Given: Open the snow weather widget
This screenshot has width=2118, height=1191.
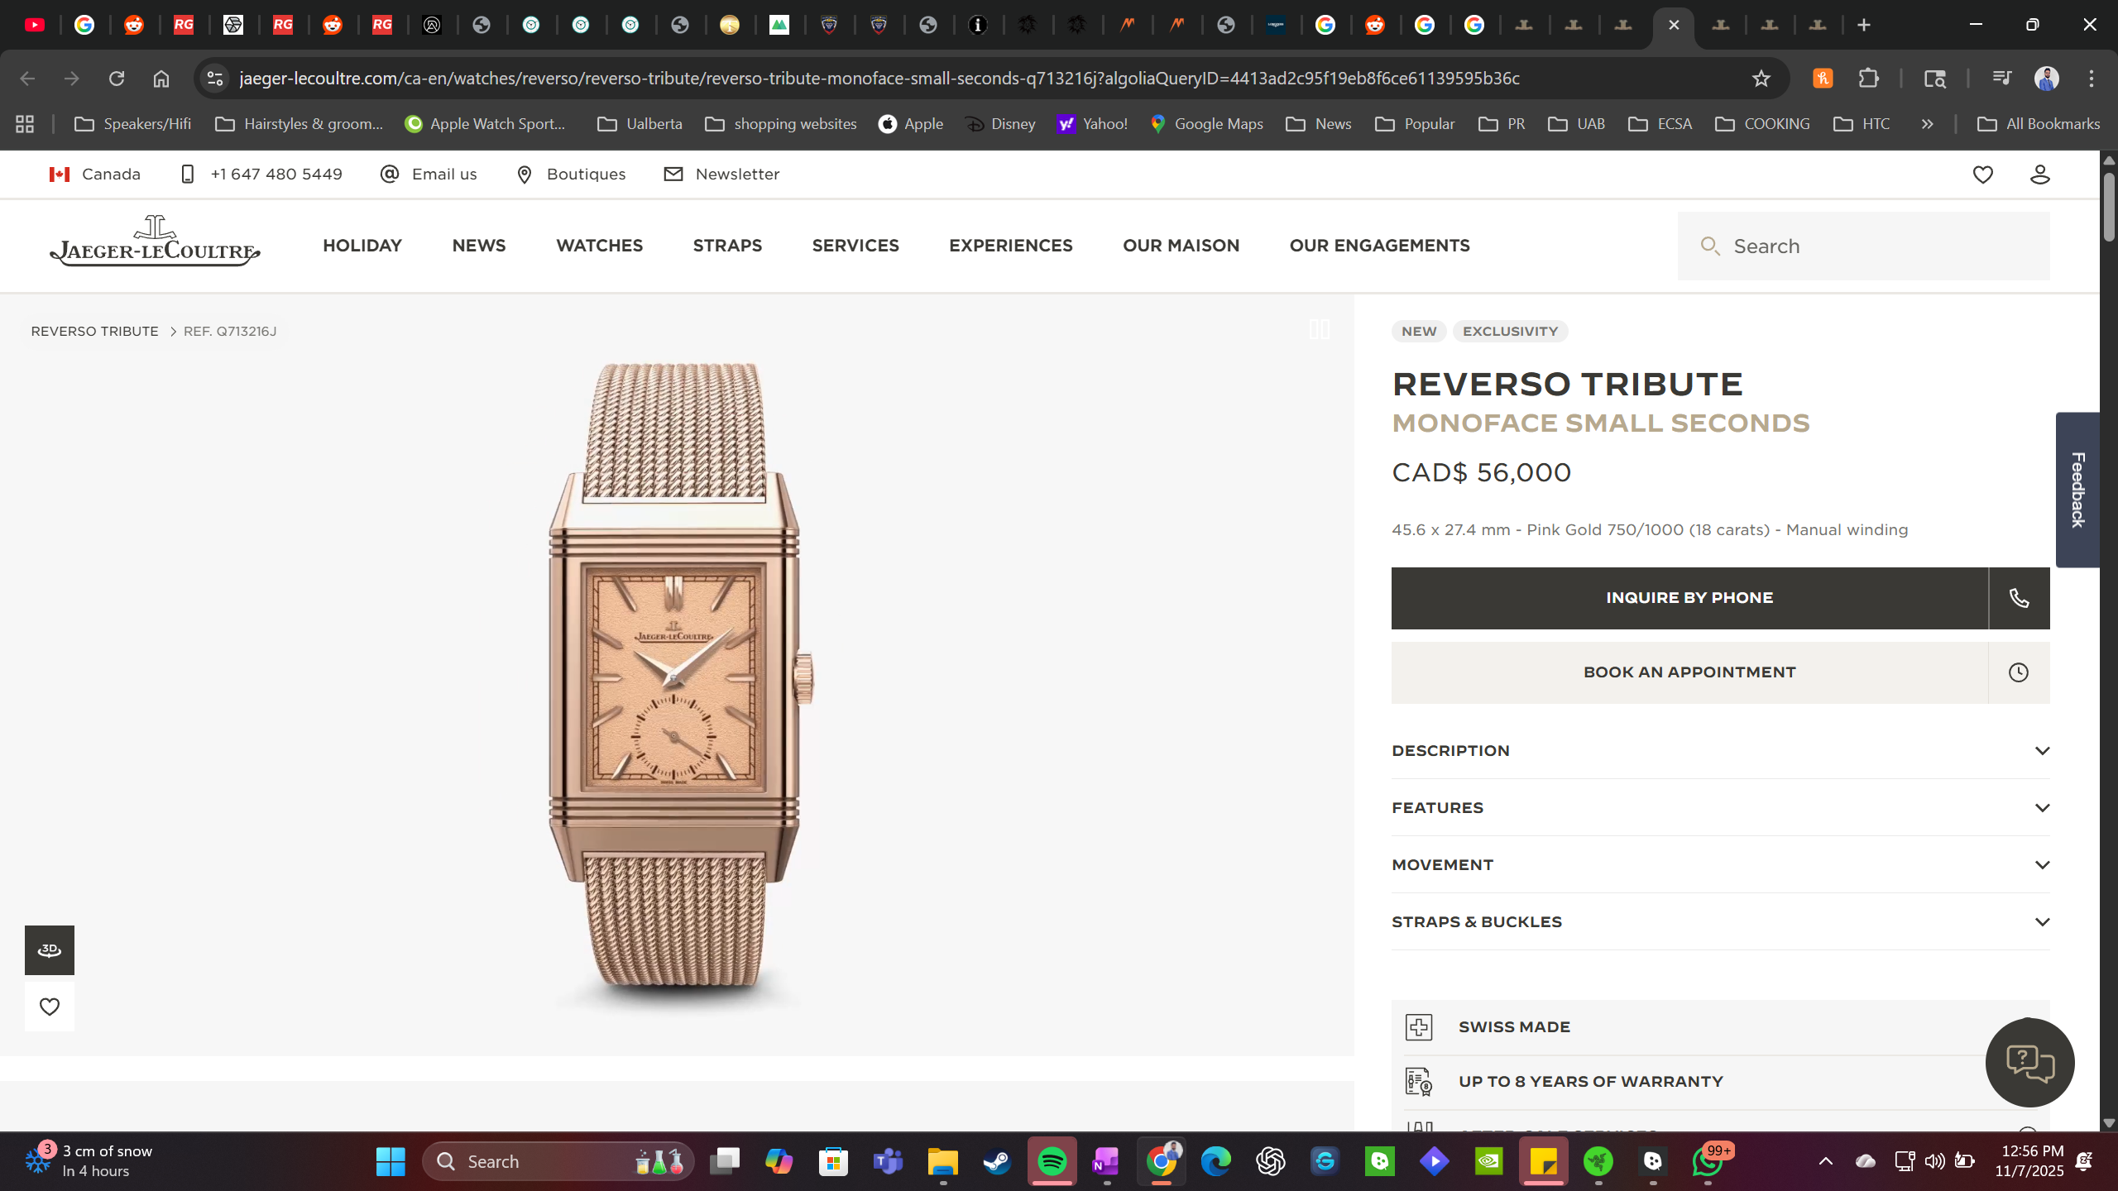Looking at the screenshot, I should coord(89,1161).
